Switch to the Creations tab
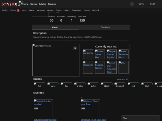This screenshot has height=121, width=162. (105, 27)
